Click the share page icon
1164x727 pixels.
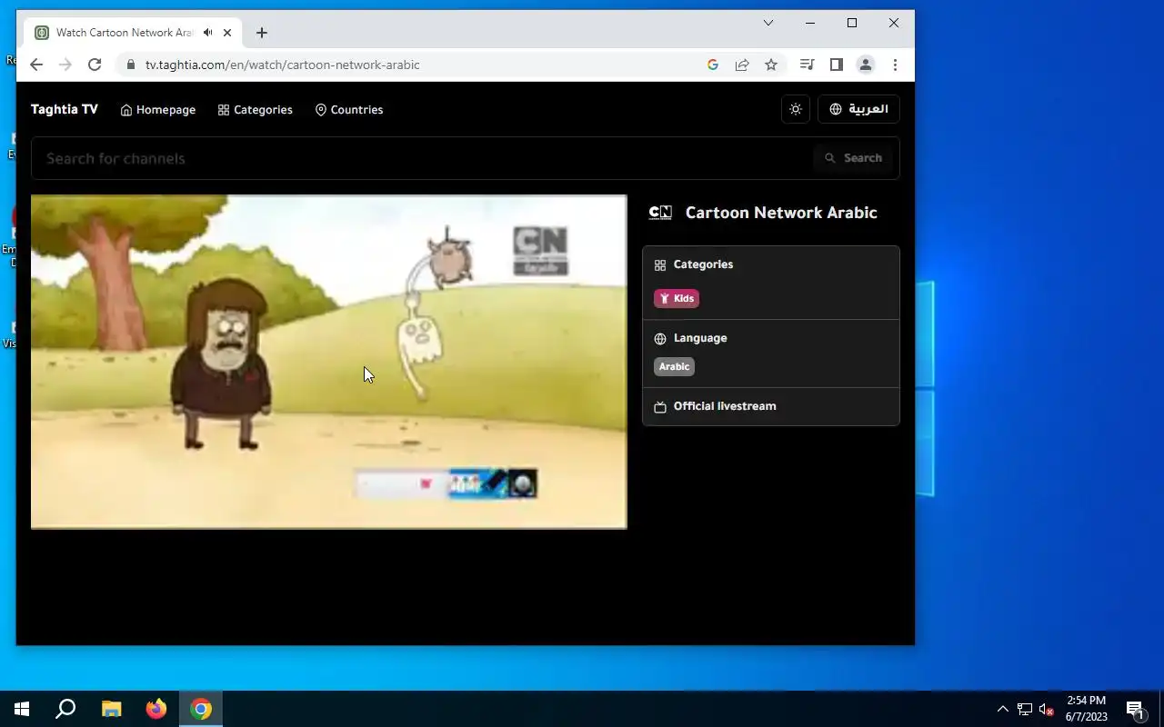(x=742, y=65)
